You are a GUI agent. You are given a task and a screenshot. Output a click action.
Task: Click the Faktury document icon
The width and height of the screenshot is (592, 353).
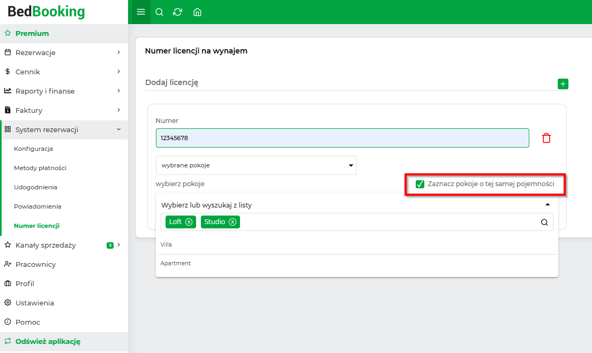(8, 110)
